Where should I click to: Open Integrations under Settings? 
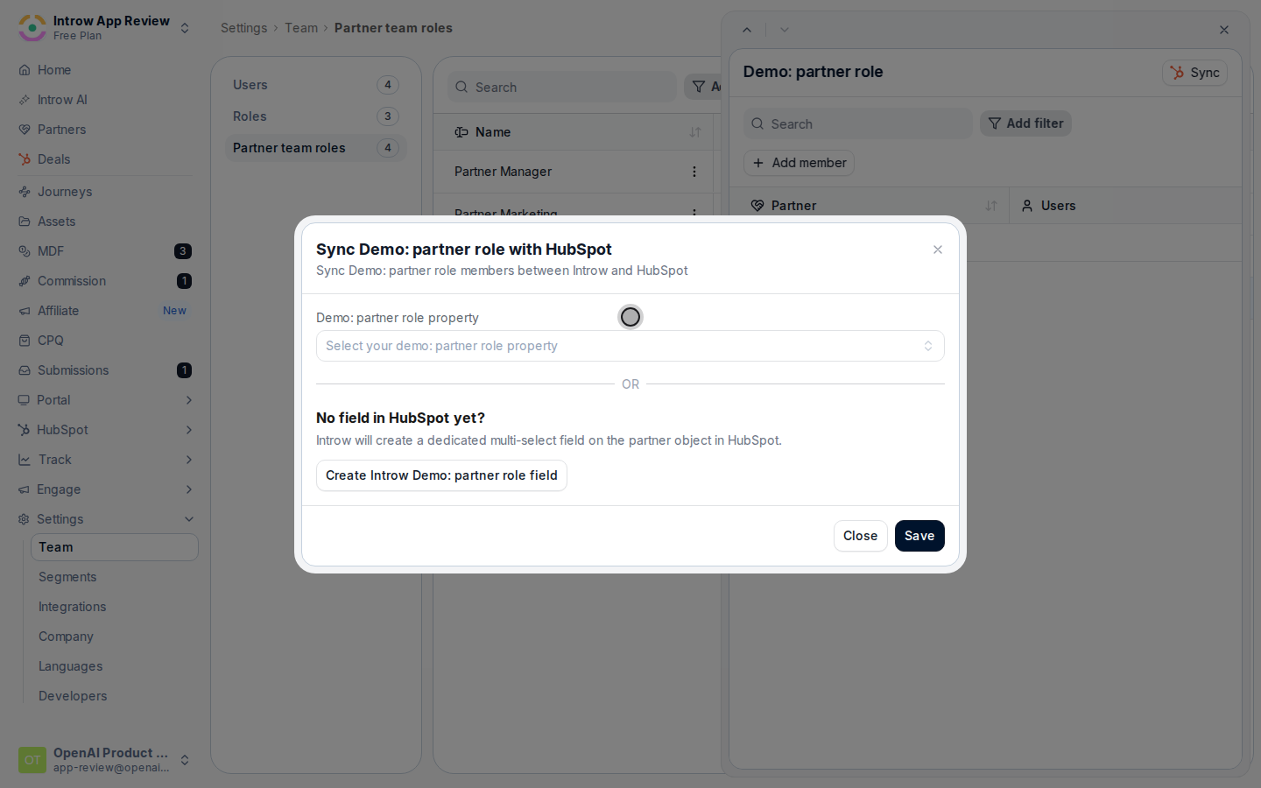pyautogui.click(x=72, y=607)
